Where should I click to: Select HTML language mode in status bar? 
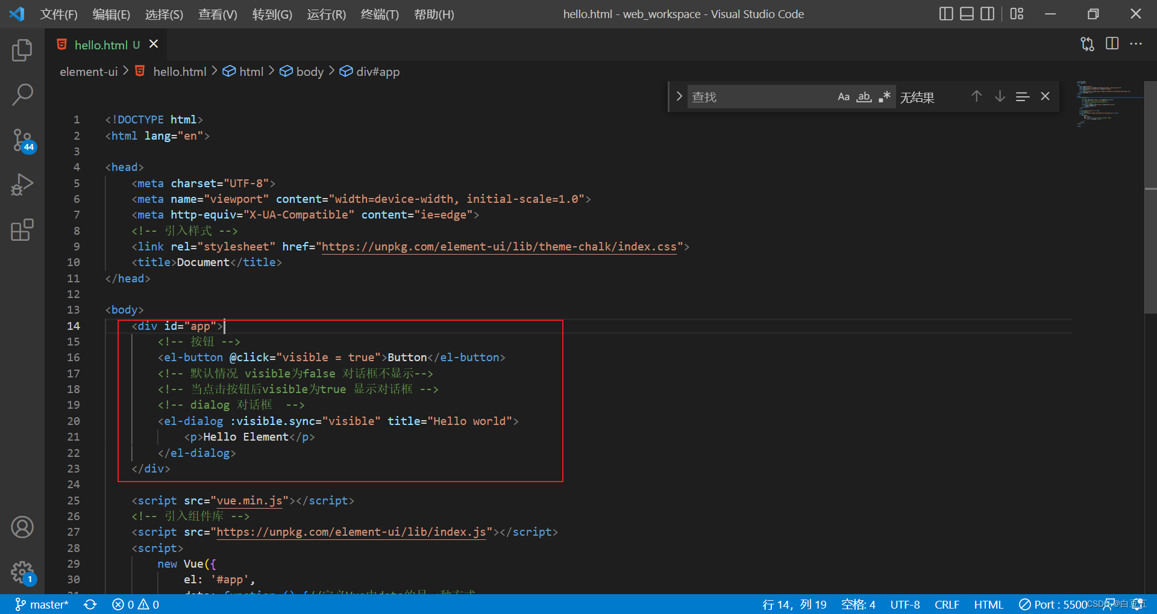988,604
